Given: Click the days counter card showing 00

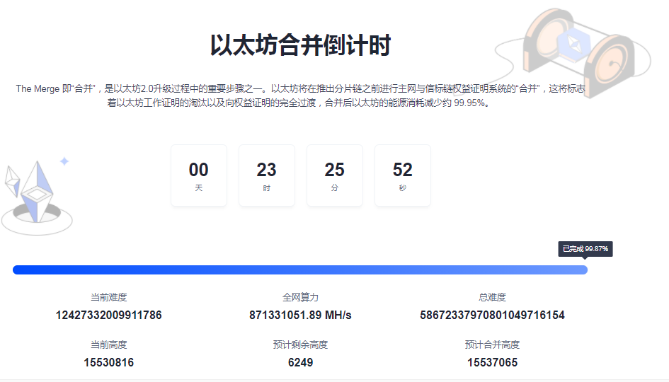Looking at the screenshot, I should [x=199, y=175].
